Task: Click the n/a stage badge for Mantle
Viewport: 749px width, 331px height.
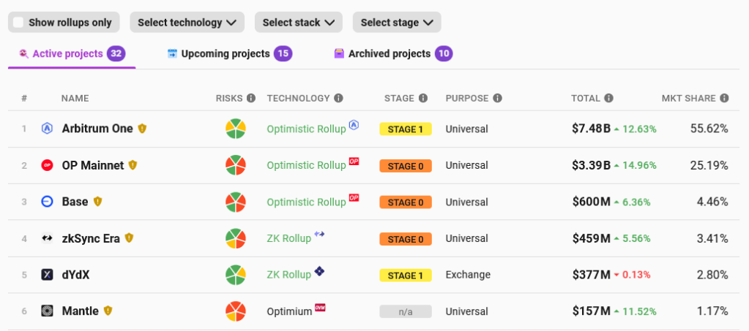Action: (x=405, y=312)
